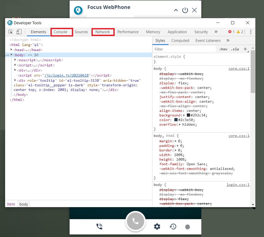Click the call forwarding phone icon
264x237 pixels.
click(99, 227)
